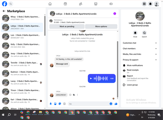Expand Media, files and links section
163x120 pixels.
coord(140,54)
